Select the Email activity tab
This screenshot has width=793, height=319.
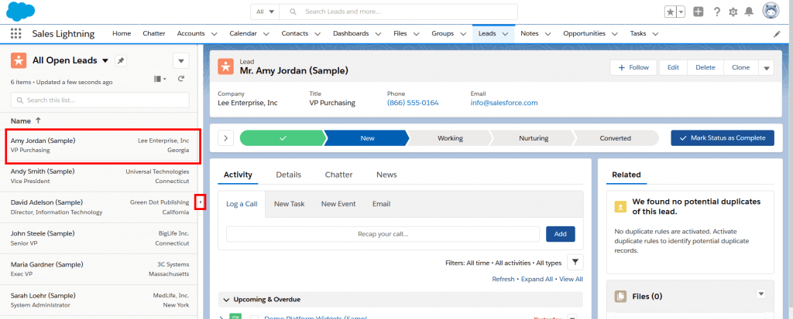tap(381, 204)
